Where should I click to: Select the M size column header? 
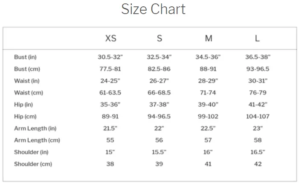[209, 38]
